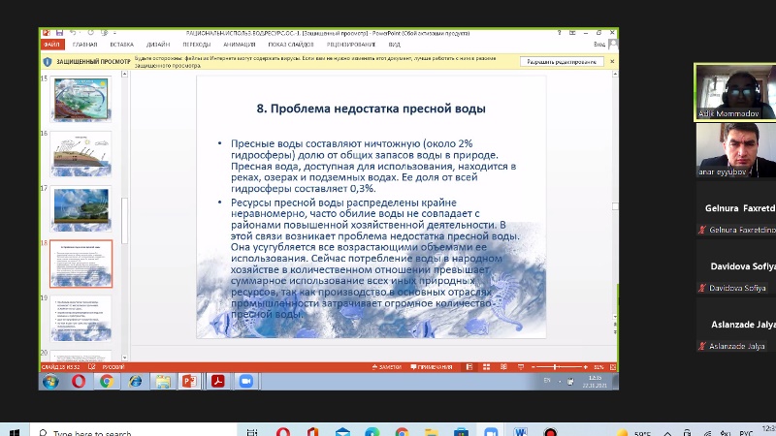Click the spell check icon in the status bar
The width and height of the screenshot is (776, 436).
[x=91, y=367]
